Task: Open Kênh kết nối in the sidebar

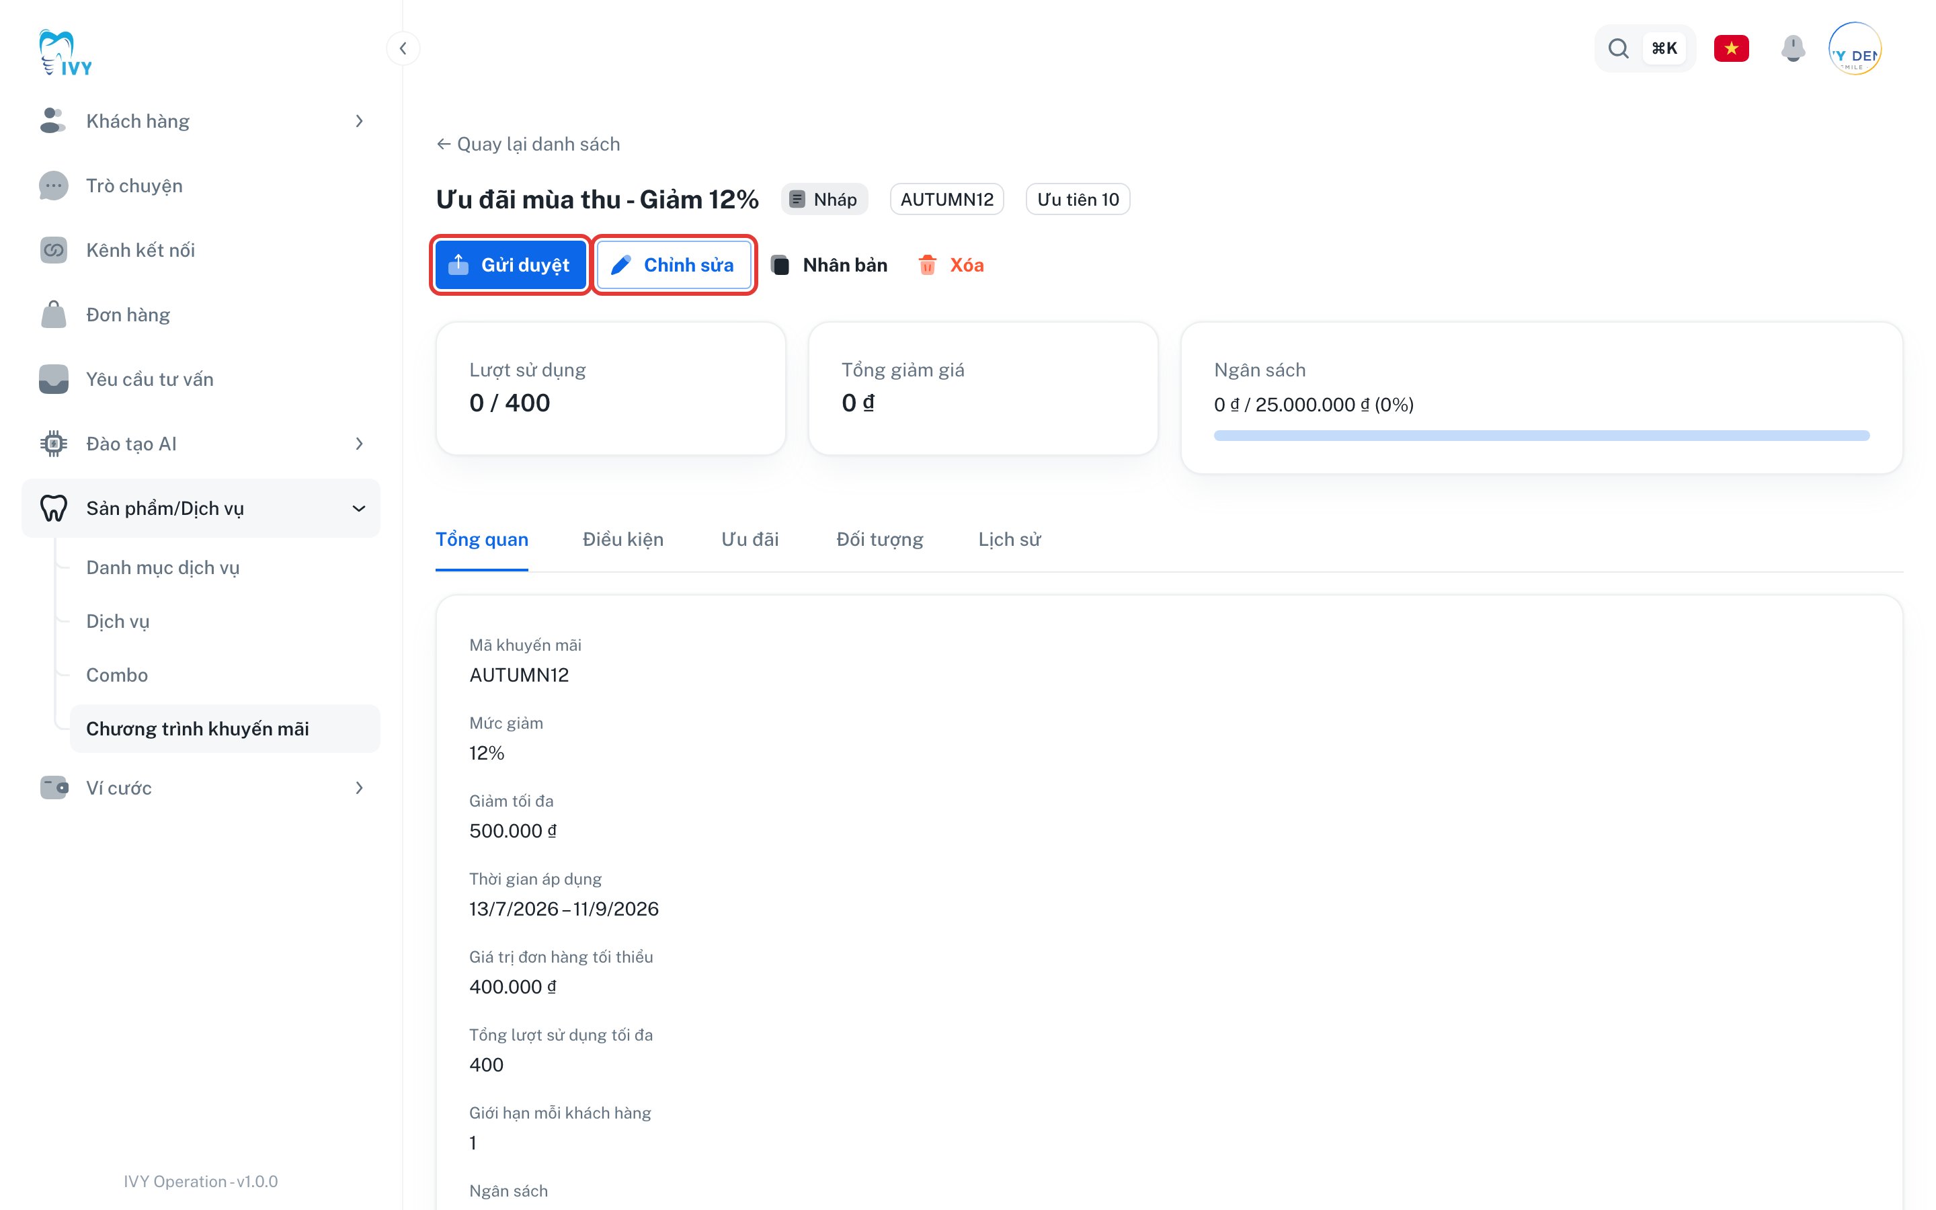Action: (x=201, y=249)
